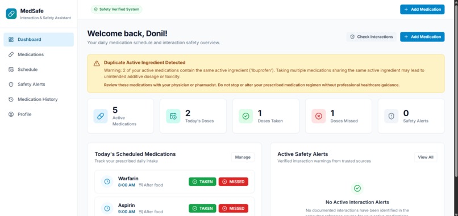Image resolution: width=458 pixels, height=216 pixels.
Task: Click the Doses Taken checkmark icon
Action: pyautogui.click(x=245, y=116)
